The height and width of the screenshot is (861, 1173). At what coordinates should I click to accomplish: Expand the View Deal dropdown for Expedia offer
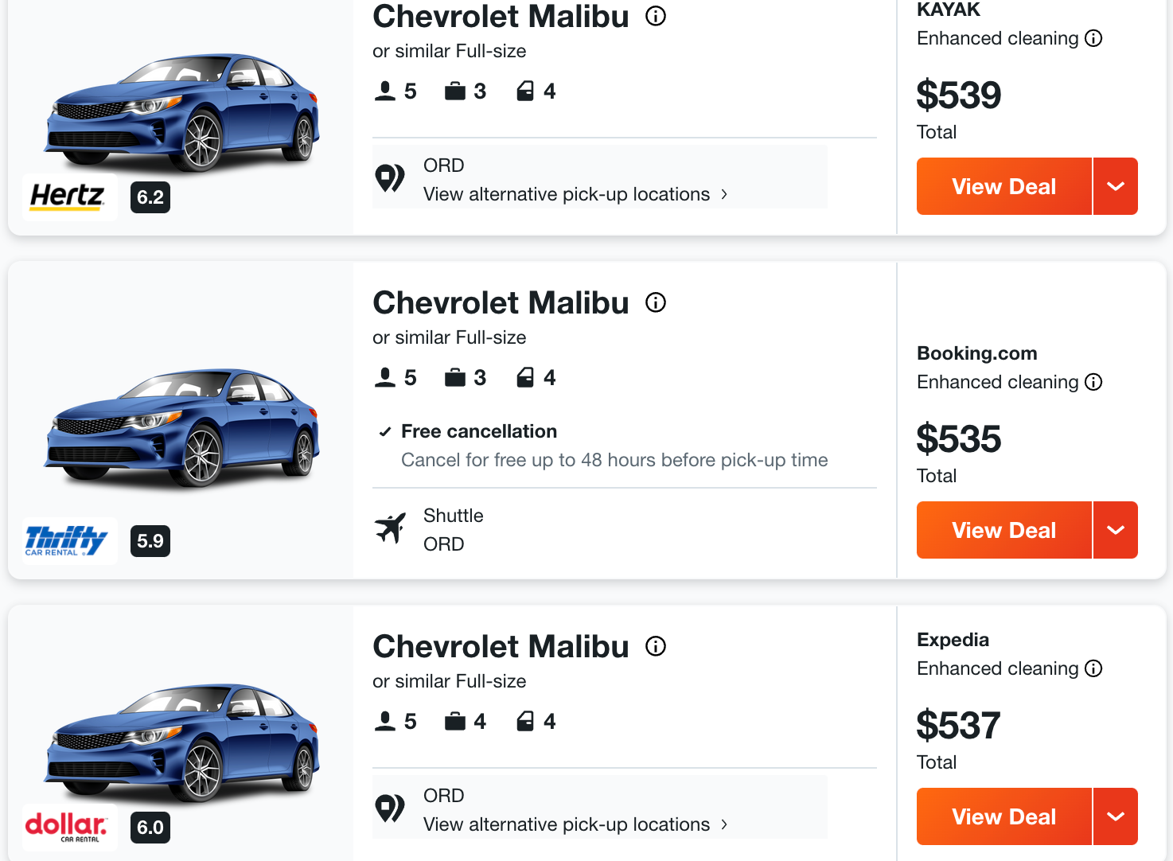pos(1116,816)
